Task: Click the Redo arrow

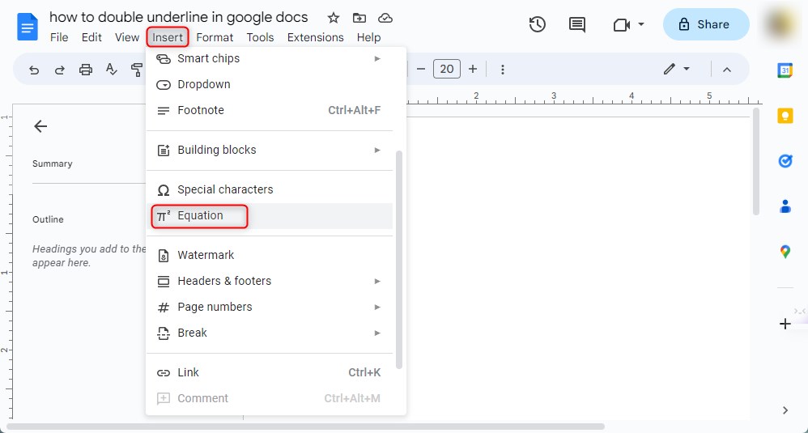Action: pyautogui.click(x=60, y=70)
